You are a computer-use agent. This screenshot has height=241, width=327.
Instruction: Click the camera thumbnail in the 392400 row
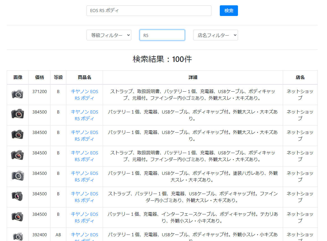tap(18, 237)
